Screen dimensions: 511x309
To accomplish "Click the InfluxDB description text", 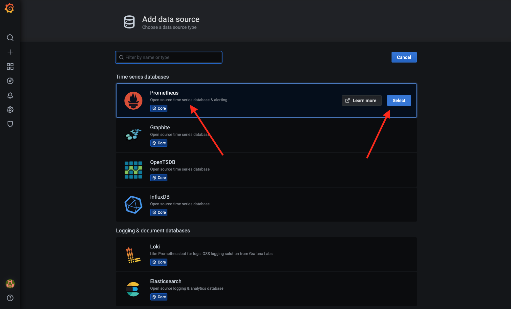I will coord(180,204).
